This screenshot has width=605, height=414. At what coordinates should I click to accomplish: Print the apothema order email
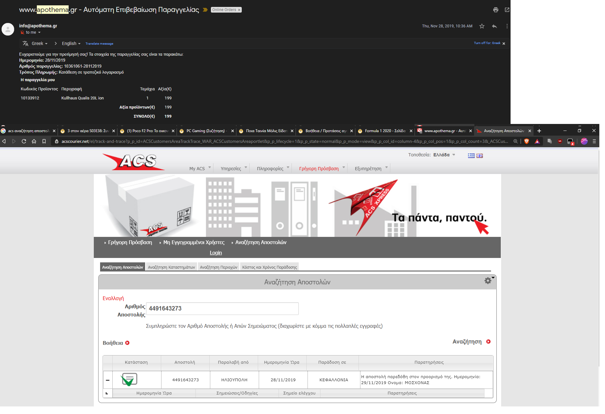tap(496, 10)
